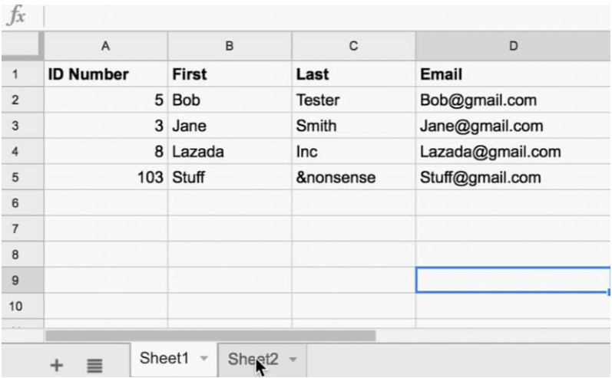Expand the Sheet1 tab dropdown arrow

pos(204,358)
